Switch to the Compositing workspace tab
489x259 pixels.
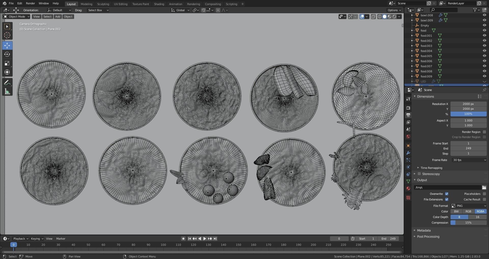213,4
